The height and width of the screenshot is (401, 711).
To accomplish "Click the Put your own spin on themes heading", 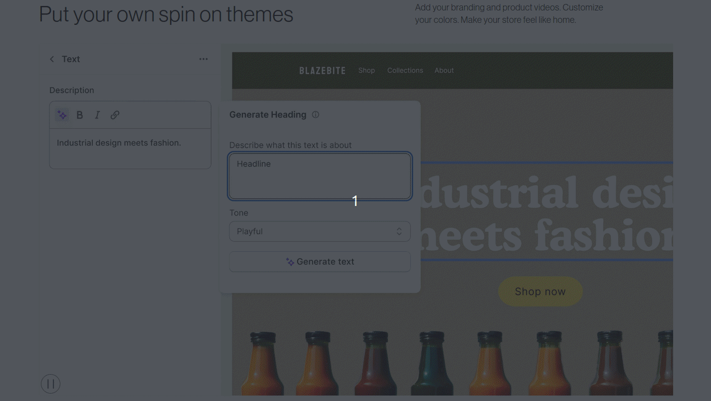I will click(166, 14).
